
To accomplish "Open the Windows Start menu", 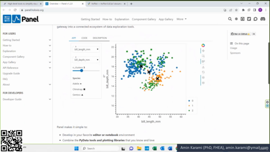I will (x=76, y=148).
